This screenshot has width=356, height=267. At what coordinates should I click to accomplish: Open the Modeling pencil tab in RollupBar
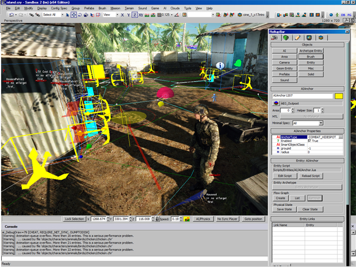(298, 38)
